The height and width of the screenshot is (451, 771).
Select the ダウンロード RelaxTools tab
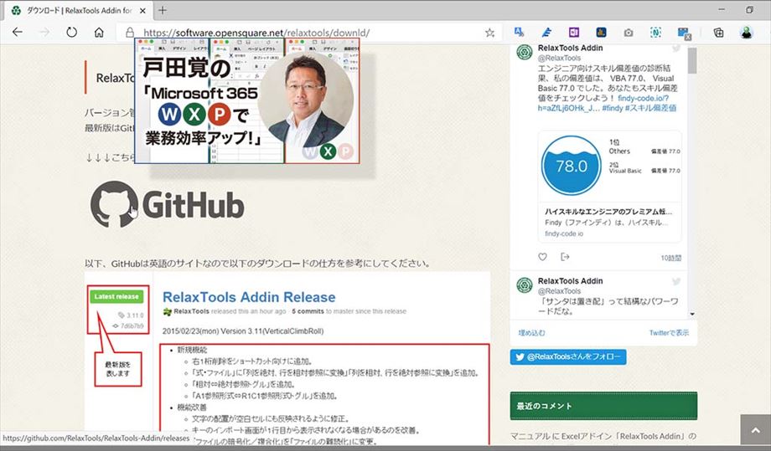[x=79, y=10]
